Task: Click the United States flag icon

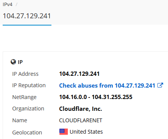Action: [x=64, y=132]
